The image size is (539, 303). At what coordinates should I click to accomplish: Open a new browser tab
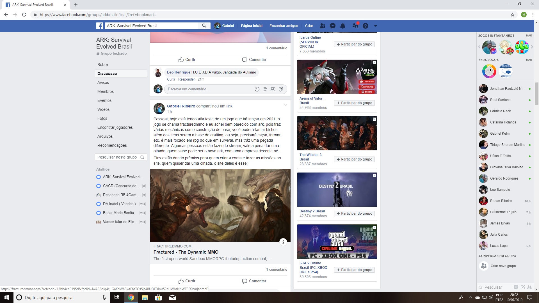click(x=76, y=5)
